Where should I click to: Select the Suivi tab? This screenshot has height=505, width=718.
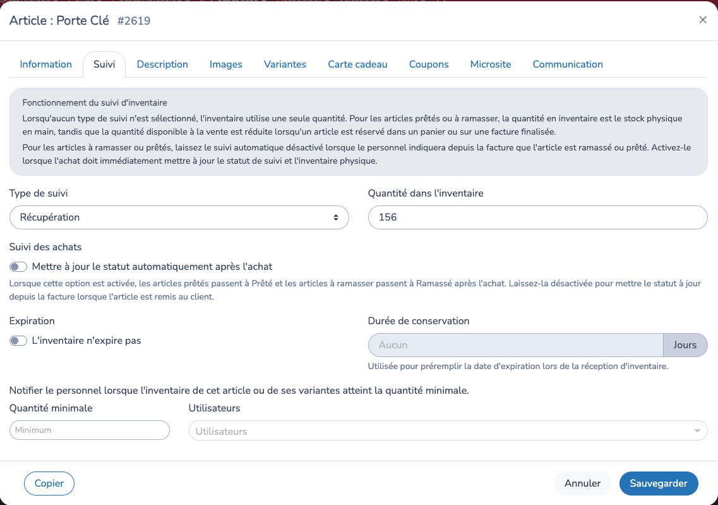[104, 64]
